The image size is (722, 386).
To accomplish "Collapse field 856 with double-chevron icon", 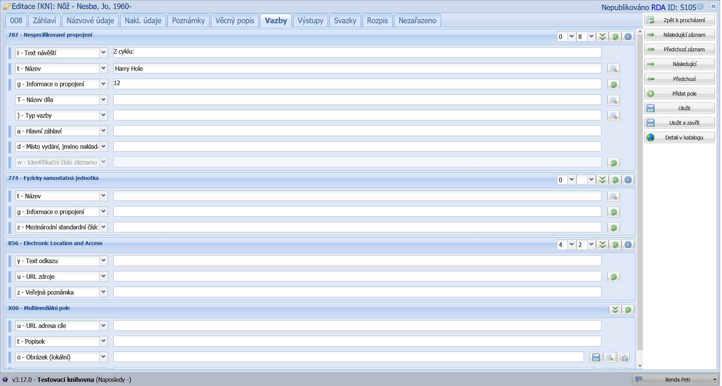I will (602, 245).
